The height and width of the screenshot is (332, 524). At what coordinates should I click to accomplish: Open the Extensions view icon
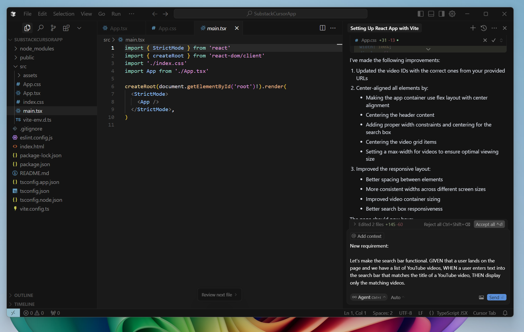point(66,28)
